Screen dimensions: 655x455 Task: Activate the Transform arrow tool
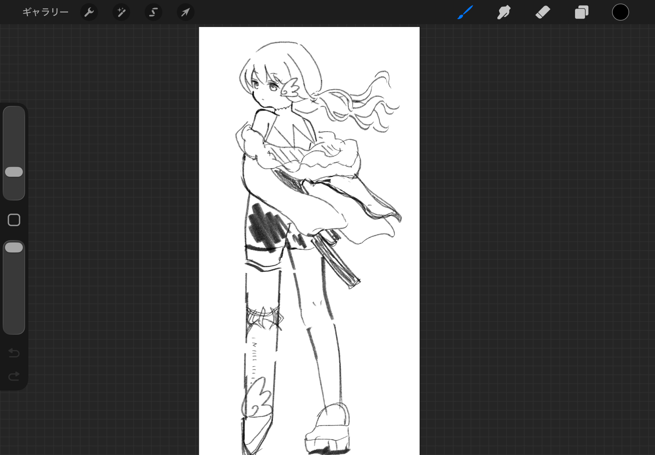[x=185, y=12]
